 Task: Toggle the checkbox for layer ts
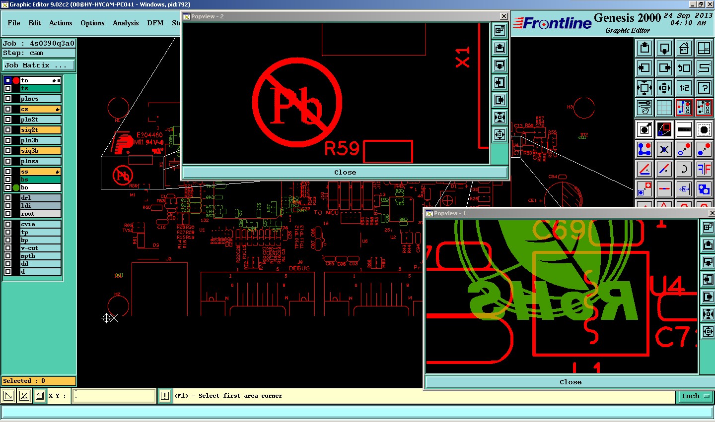pos(8,88)
